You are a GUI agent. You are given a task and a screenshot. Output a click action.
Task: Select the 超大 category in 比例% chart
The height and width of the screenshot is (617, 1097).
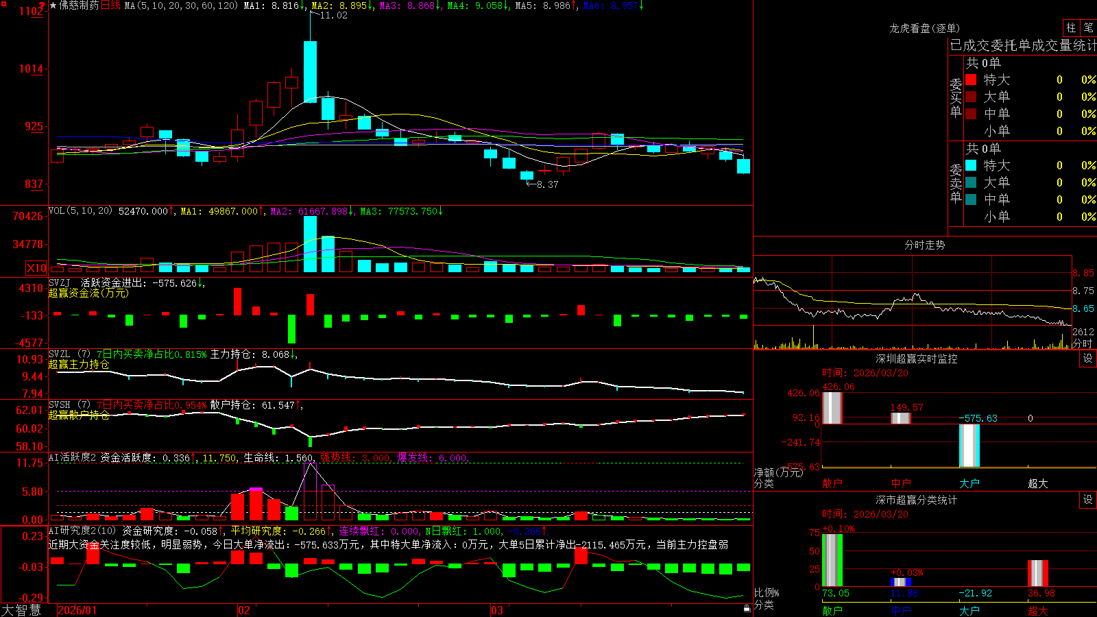1038,611
